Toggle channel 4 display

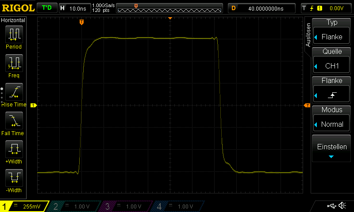coord(178,206)
